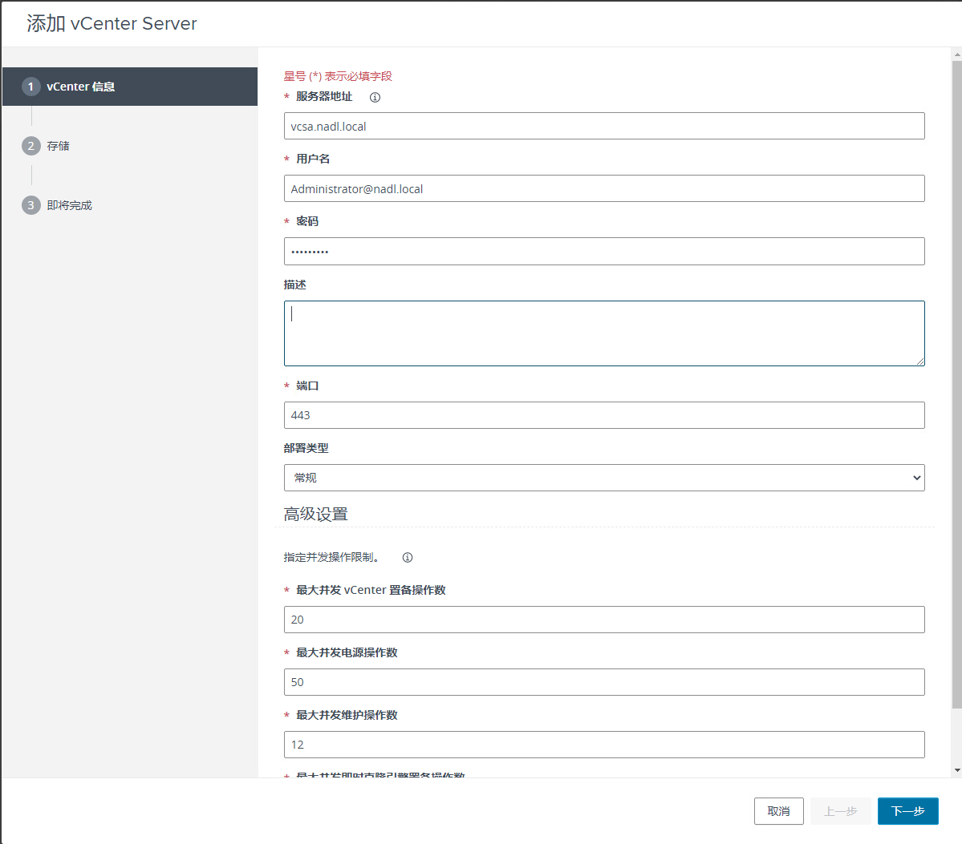Click into the 用户名 field

(x=603, y=189)
